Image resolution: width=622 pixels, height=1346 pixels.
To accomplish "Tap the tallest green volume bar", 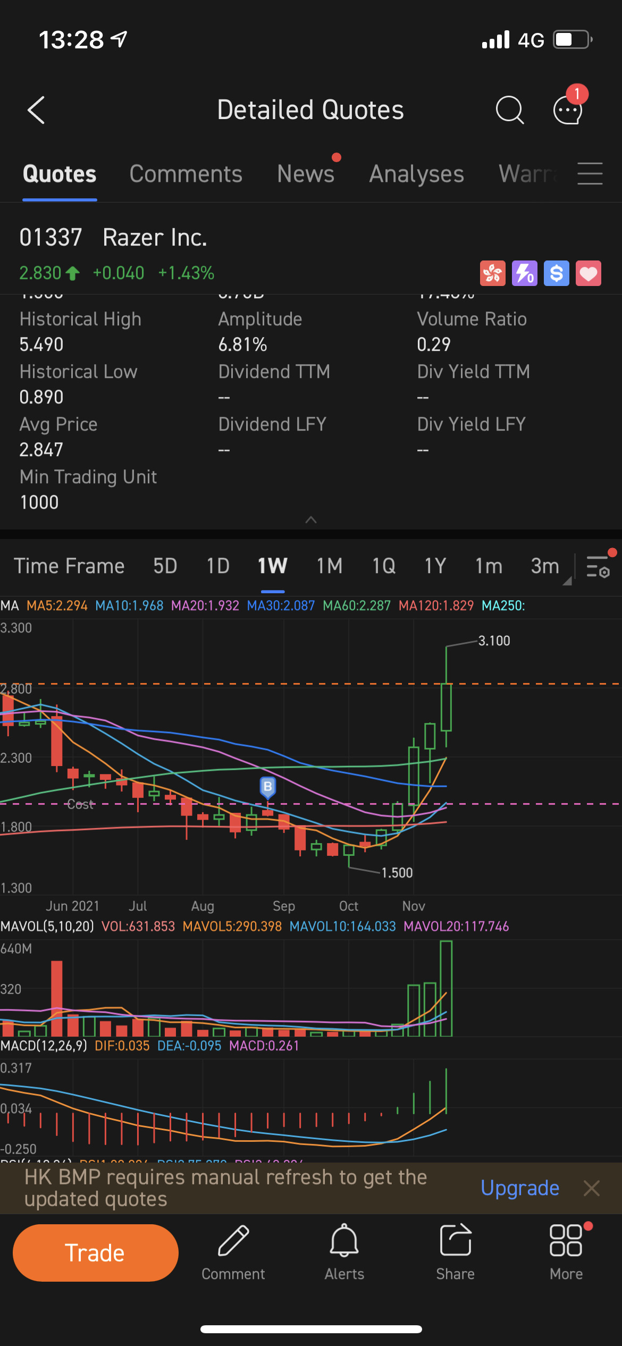I will pyautogui.click(x=446, y=988).
